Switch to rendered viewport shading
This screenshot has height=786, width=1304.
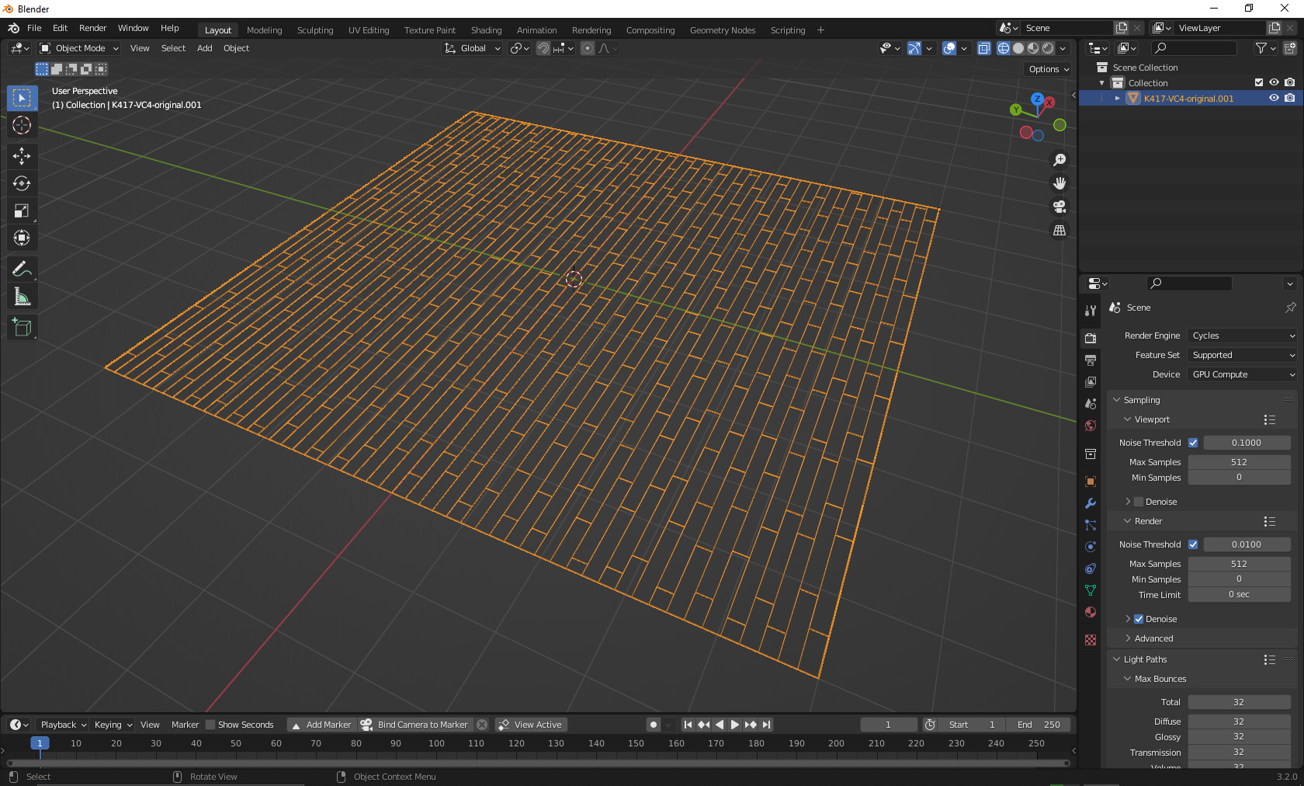click(1048, 48)
